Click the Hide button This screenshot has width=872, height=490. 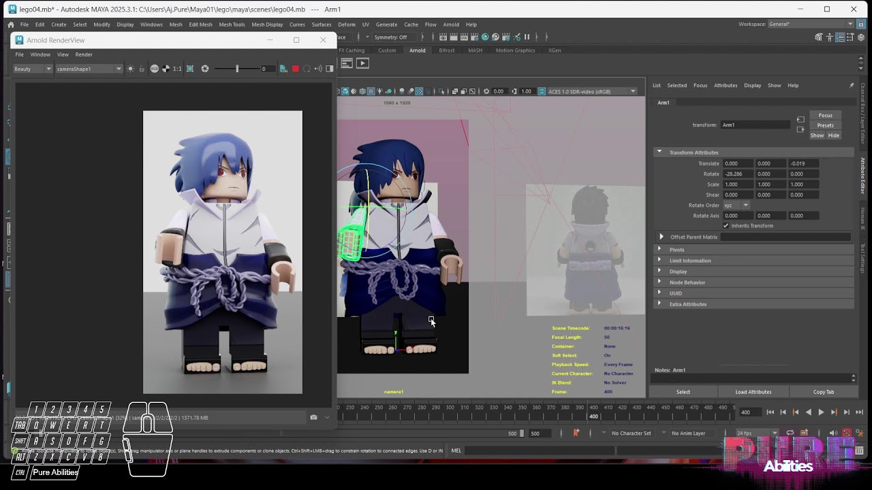point(834,135)
